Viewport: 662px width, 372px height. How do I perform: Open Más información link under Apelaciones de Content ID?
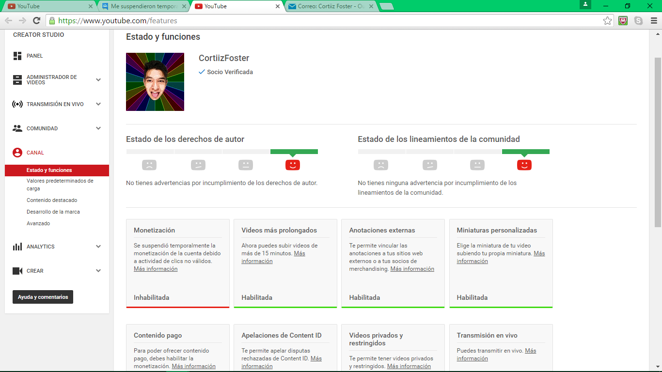tap(282, 362)
